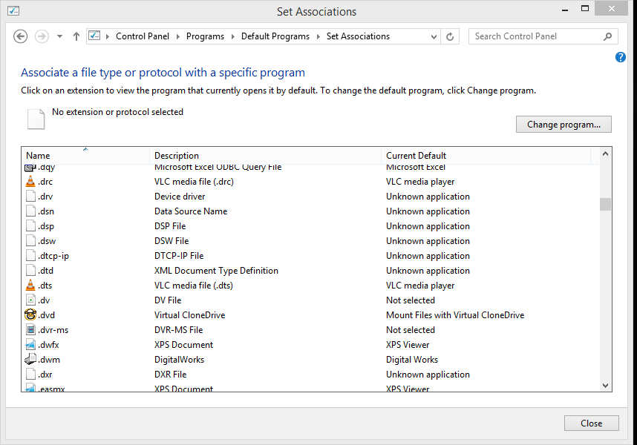This screenshot has height=445, width=637.
Task: Select the Virtual CloneDrive .dvd icon
Action: pos(30,315)
